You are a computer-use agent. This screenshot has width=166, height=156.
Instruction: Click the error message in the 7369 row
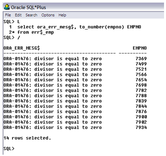pos(52,59)
